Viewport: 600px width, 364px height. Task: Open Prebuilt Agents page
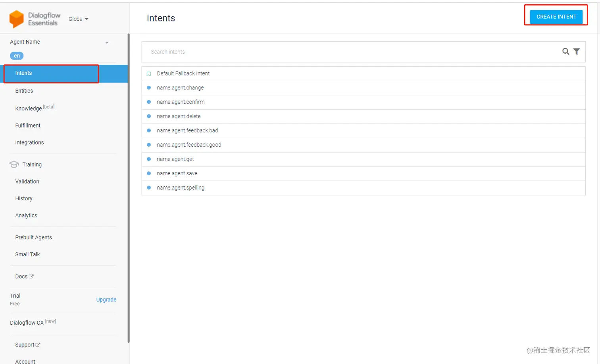pyautogui.click(x=33, y=237)
